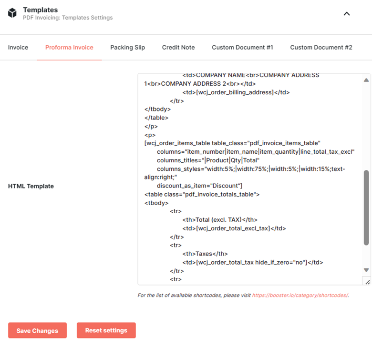Viewport: 372px width, 346px height.
Task: Collapse the Templates section chevron
Action: click(347, 14)
